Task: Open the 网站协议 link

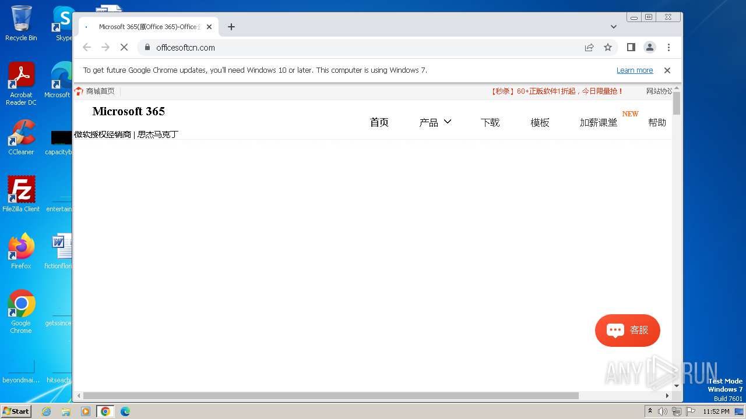Action: [659, 91]
